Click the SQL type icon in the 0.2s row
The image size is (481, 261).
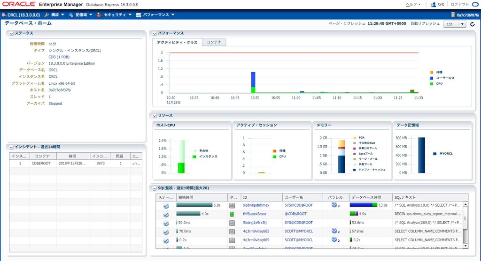pyautogui.click(x=232, y=240)
